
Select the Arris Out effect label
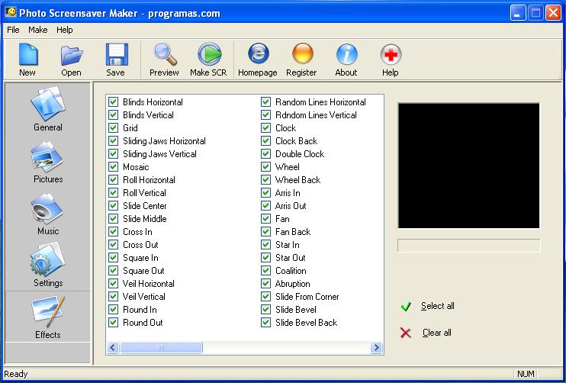pos(291,206)
